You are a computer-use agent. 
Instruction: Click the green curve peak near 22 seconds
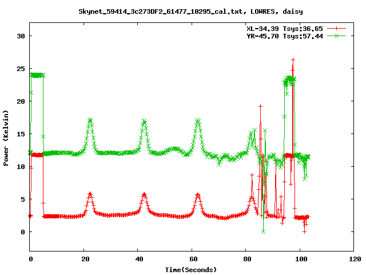[90, 120]
